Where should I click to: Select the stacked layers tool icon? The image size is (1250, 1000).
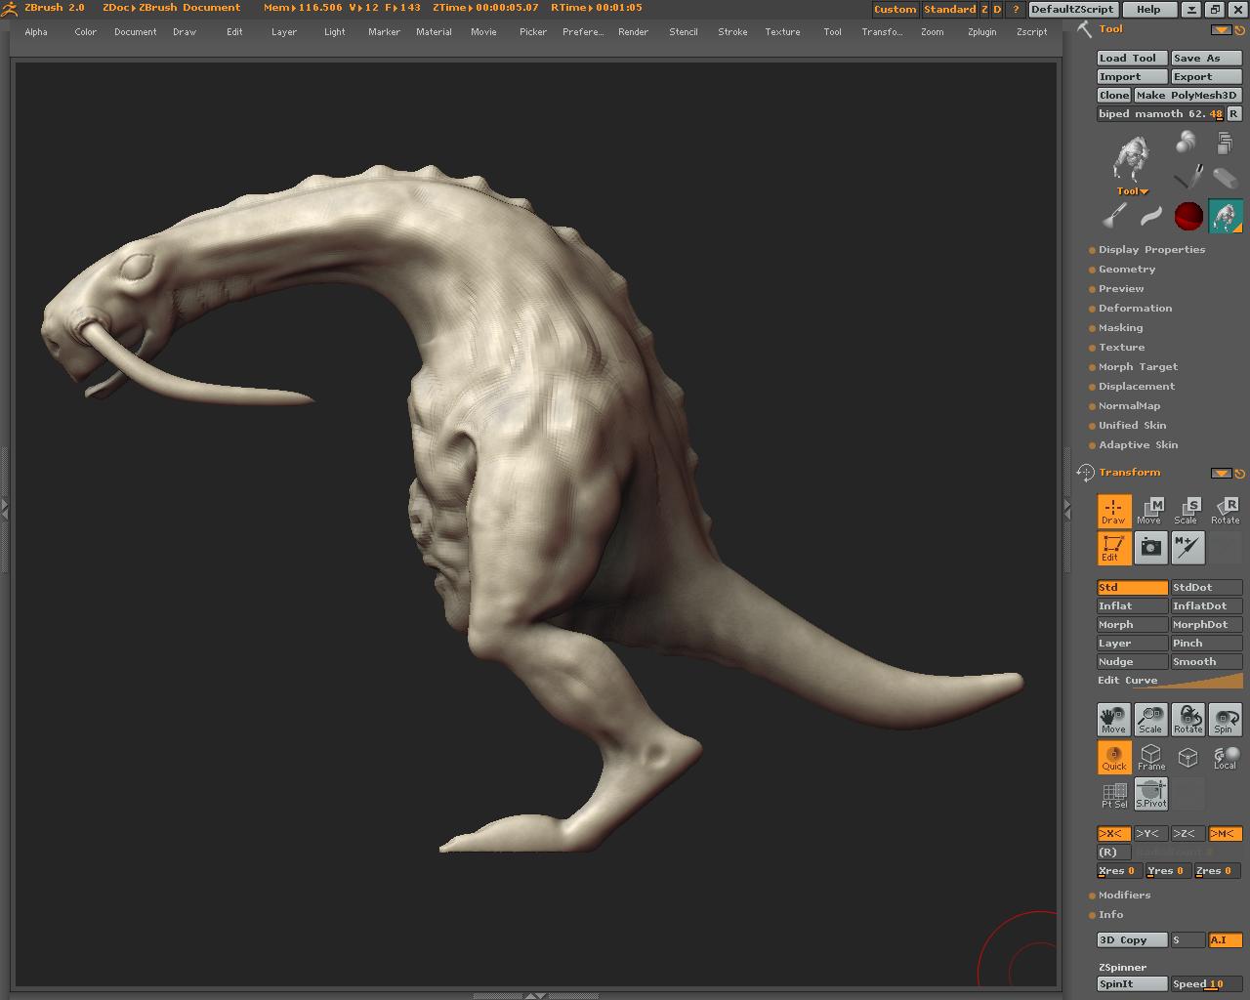tap(1225, 143)
